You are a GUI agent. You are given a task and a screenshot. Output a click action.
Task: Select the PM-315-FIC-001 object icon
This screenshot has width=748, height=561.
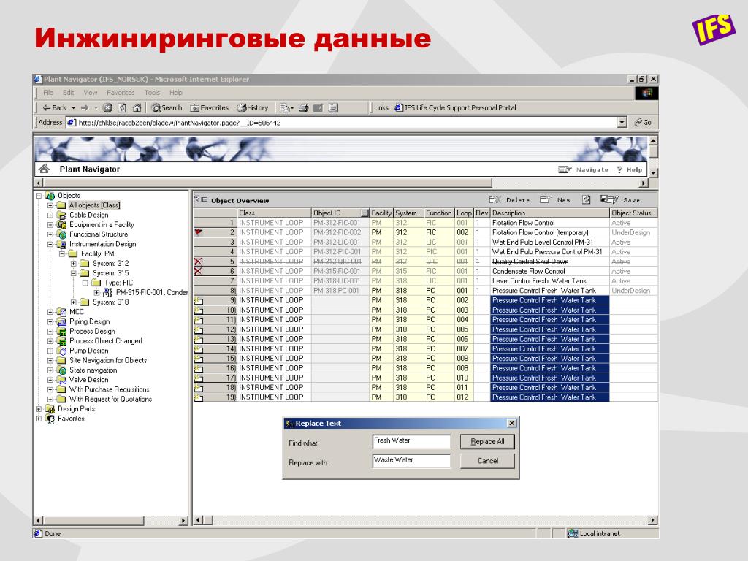[x=108, y=292]
